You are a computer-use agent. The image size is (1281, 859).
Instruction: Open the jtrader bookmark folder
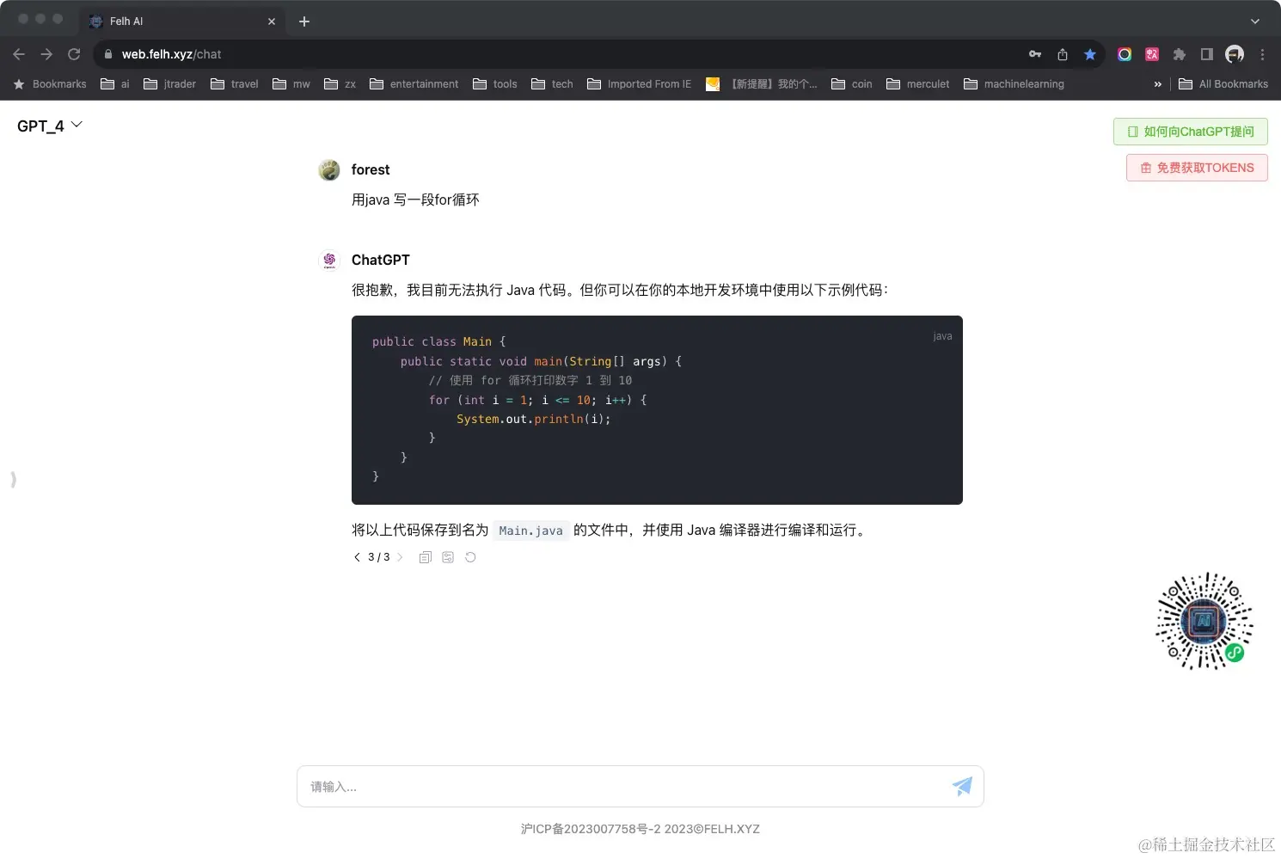point(170,84)
